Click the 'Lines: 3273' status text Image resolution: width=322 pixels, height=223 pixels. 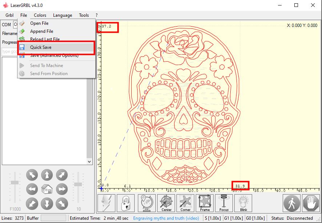tap(12, 218)
